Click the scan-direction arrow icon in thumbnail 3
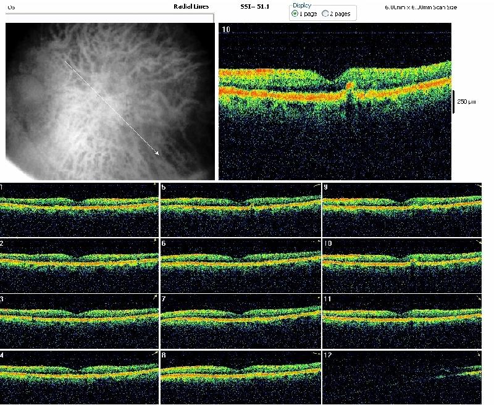The height and width of the screenshot is (405, 494). [154, 298]
